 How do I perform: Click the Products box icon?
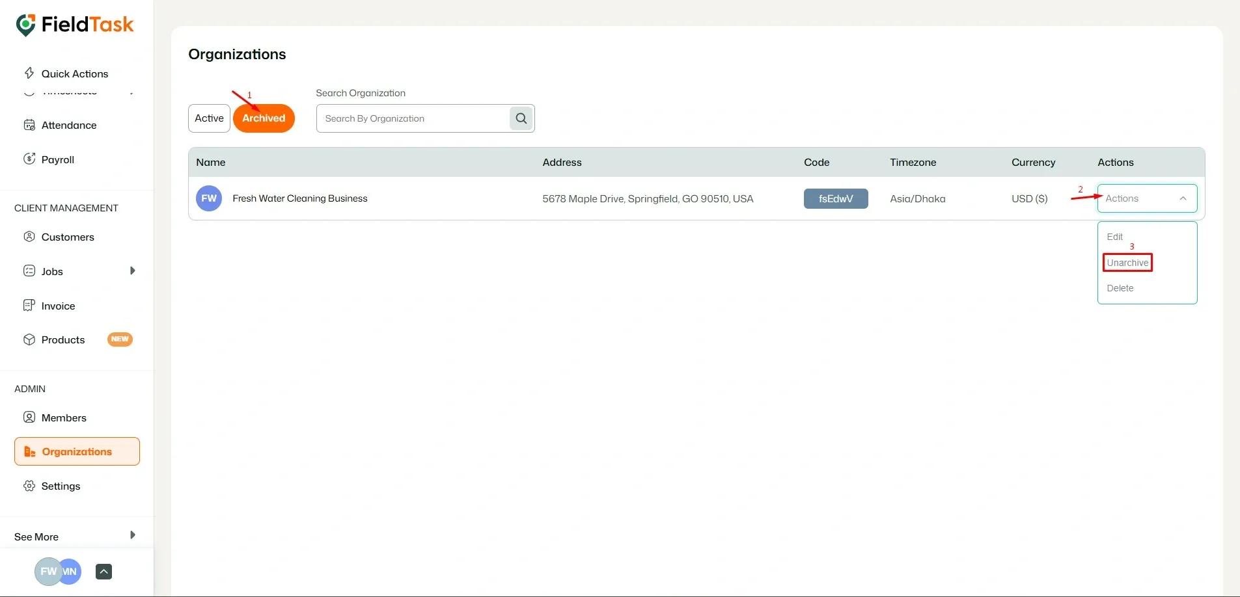29,339
